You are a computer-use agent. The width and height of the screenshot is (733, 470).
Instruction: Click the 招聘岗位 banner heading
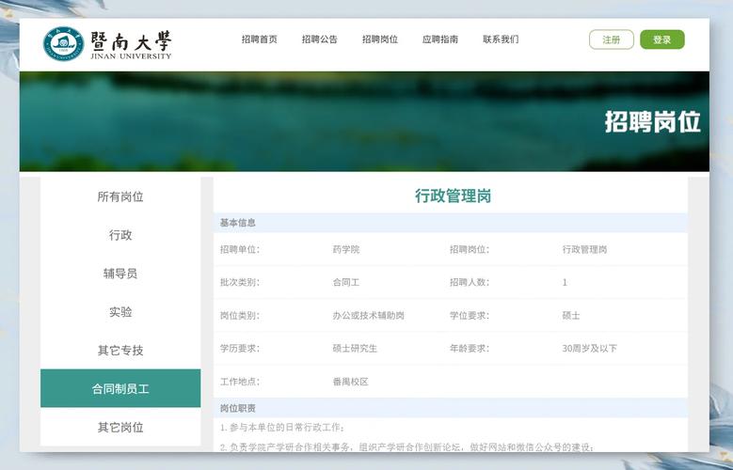(653, 122)
